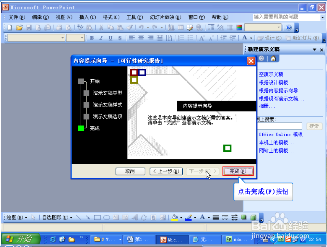Click the Windows 开始 Start button
The height and width of the screenshot is (247, 327).
point(21,239)
